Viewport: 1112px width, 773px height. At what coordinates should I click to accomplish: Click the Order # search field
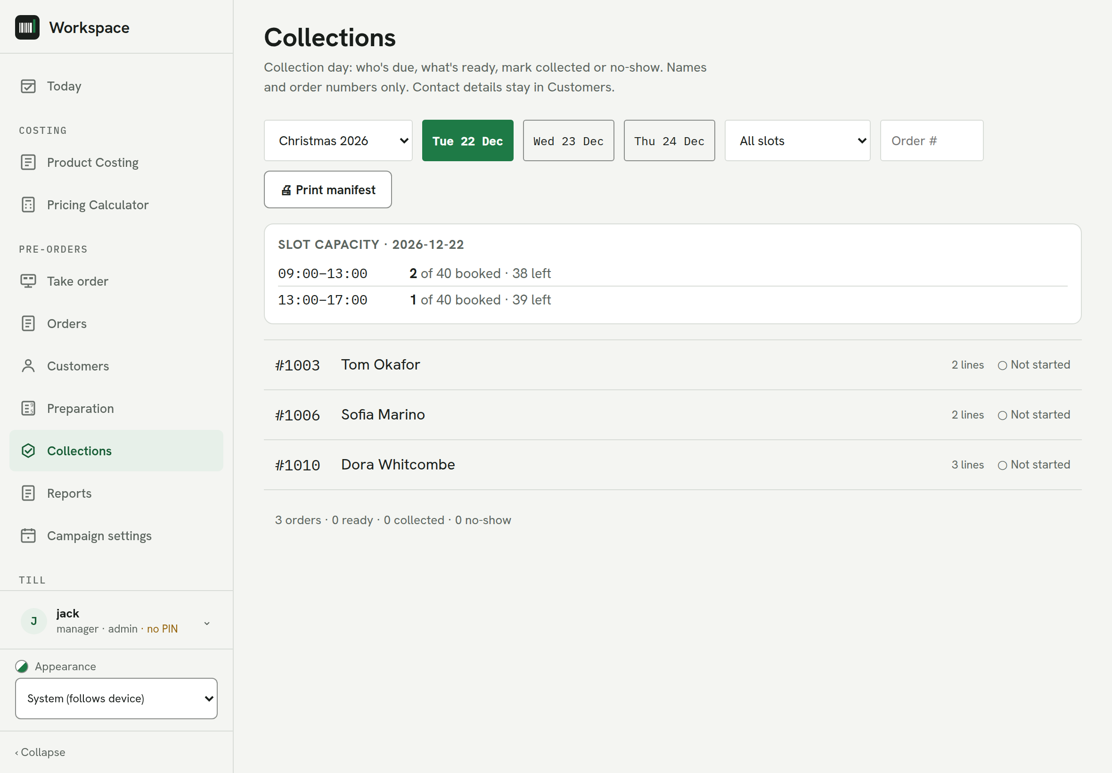[932, 140]
